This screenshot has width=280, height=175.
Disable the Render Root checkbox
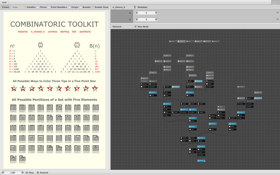tap(93, 7)
